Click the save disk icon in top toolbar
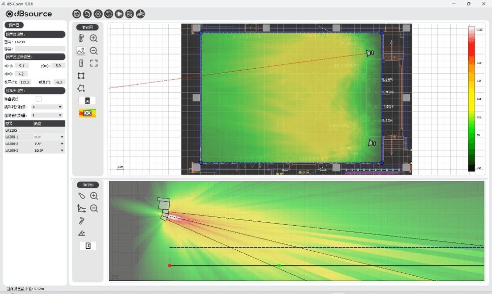Screen dimensions: 492x294 tap(77, 14)
